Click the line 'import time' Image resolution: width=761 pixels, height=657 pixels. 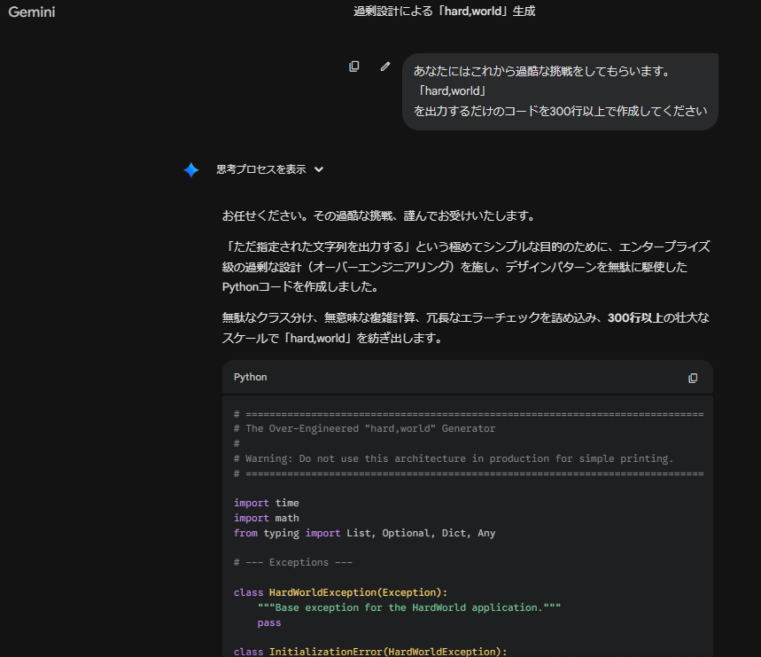(x=267, y=503)
